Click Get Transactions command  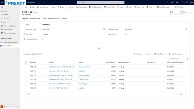pos(95,7)
